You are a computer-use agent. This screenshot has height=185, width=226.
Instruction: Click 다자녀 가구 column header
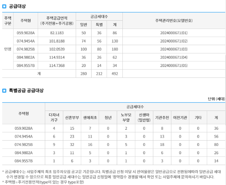coord(54,118)
